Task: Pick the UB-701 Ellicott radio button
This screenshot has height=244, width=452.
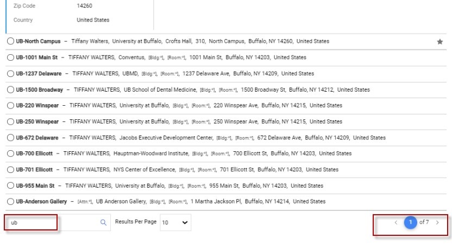Action: [x=11, y=170]
